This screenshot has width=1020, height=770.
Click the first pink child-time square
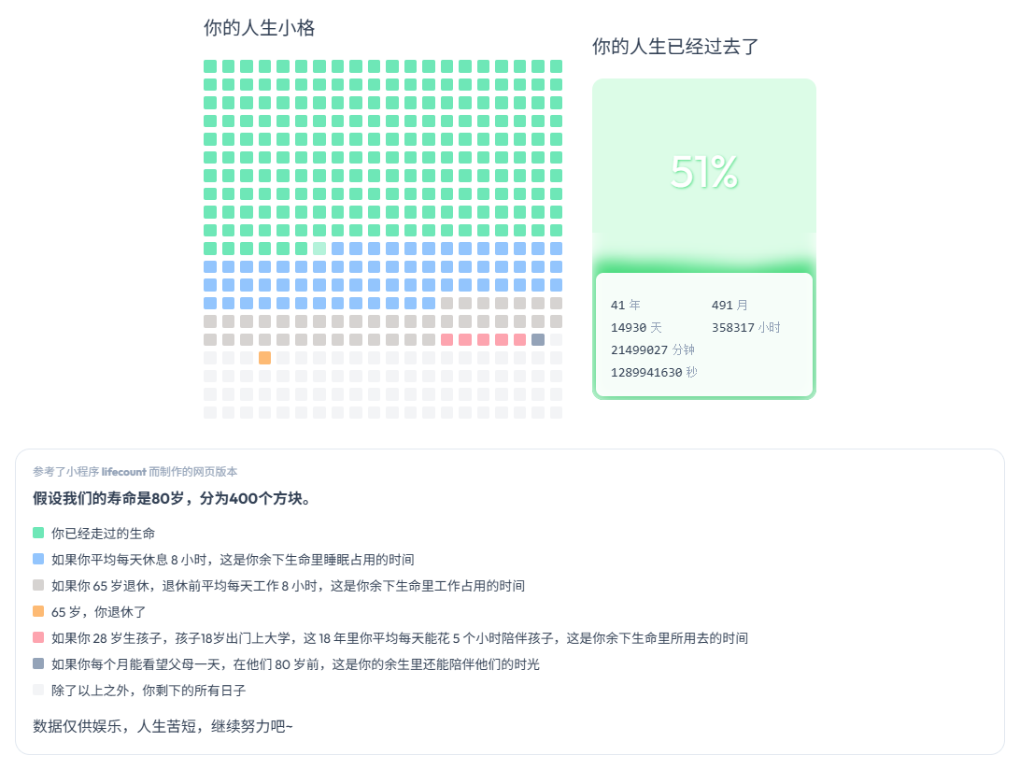tap(446, 340)
